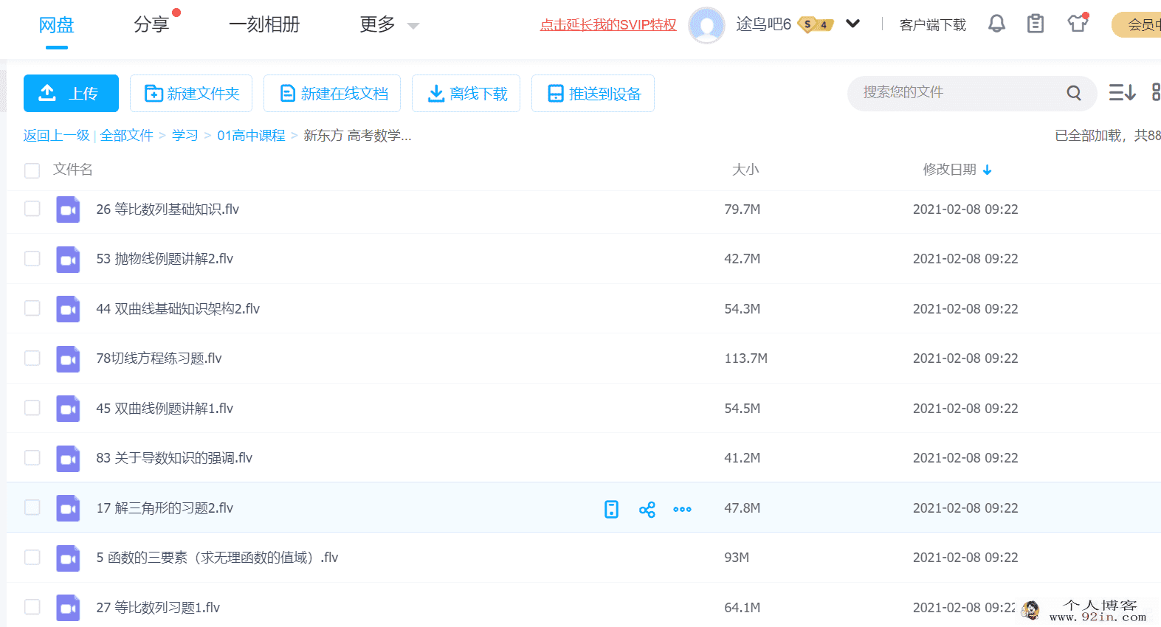This screenshot has height=627, width=1161.
Task: Open the 分享 tab
Action: tap(151, 25)
